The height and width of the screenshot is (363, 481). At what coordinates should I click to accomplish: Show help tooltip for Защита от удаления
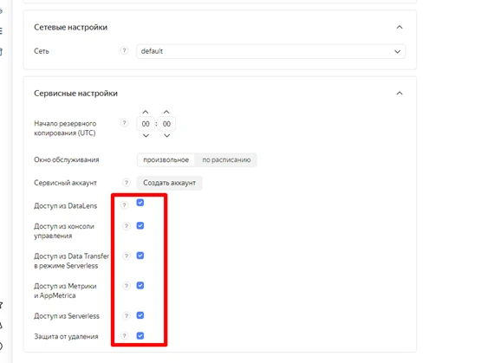click(x=124, y=336)
